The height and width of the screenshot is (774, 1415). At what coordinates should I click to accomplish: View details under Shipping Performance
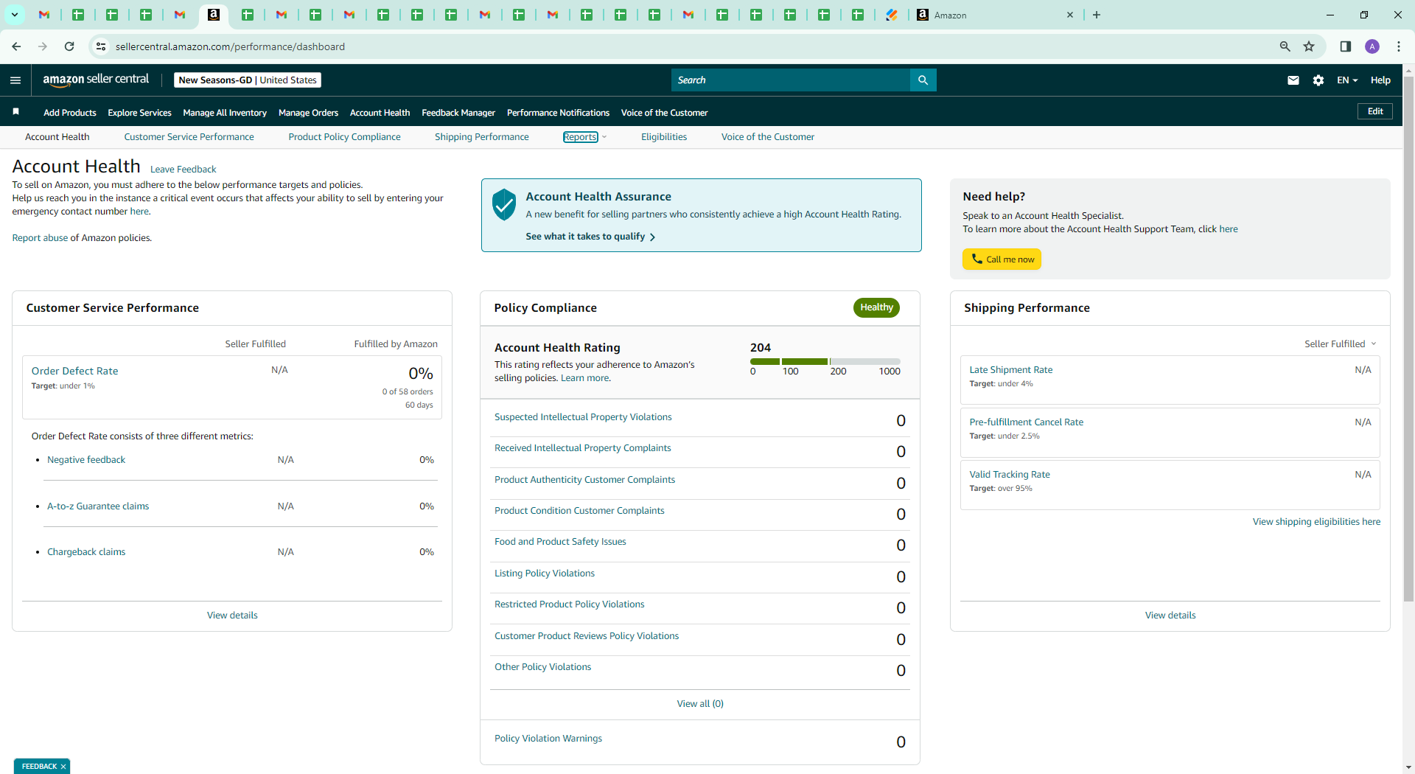pos(1170,616)
